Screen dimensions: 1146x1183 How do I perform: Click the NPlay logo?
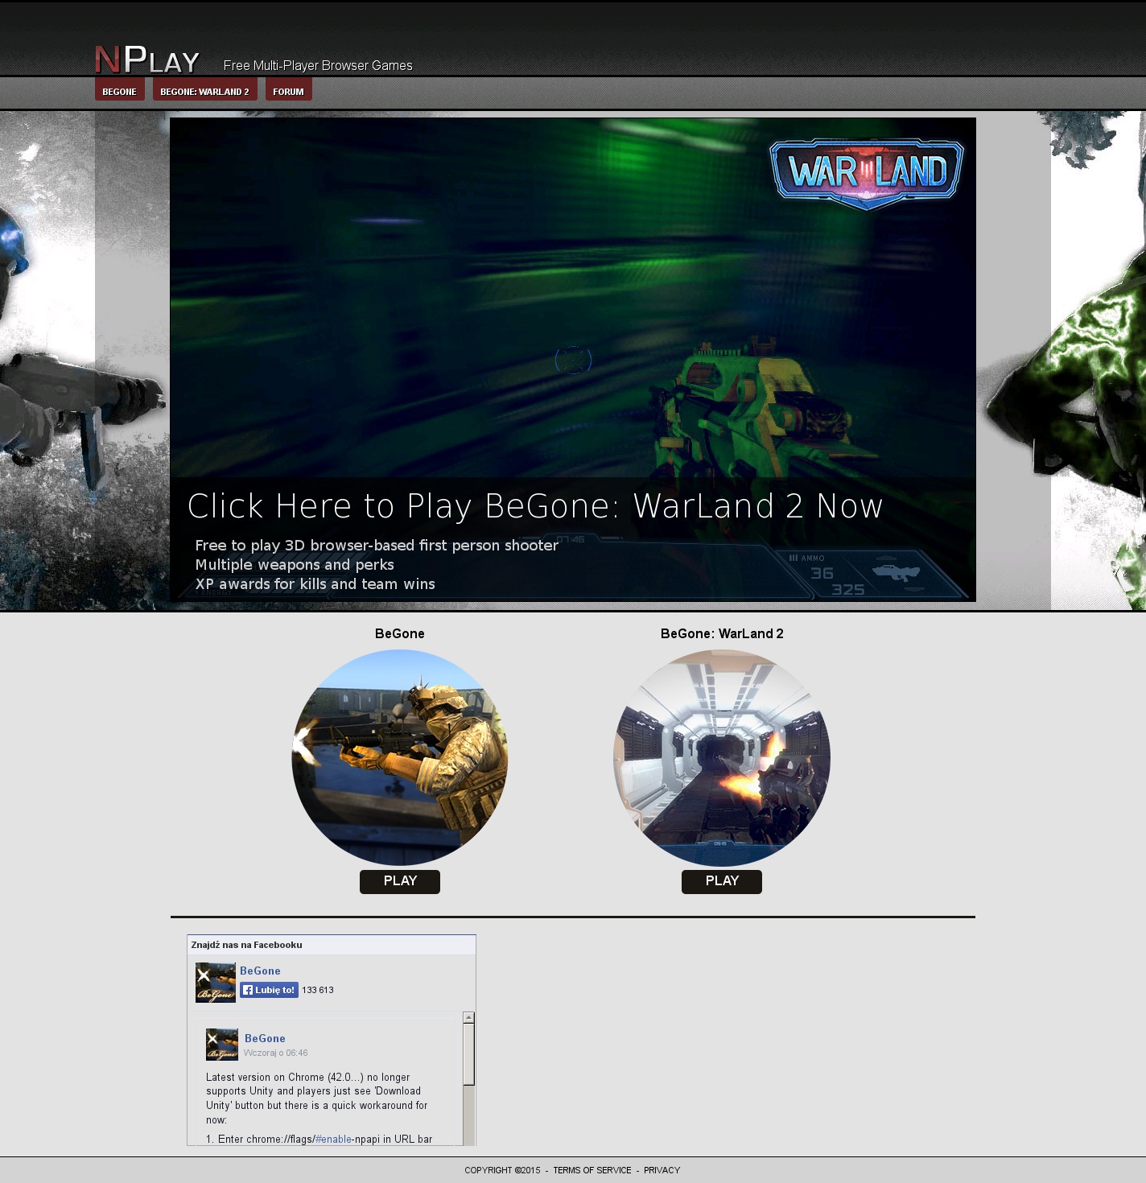pos(147,60)
